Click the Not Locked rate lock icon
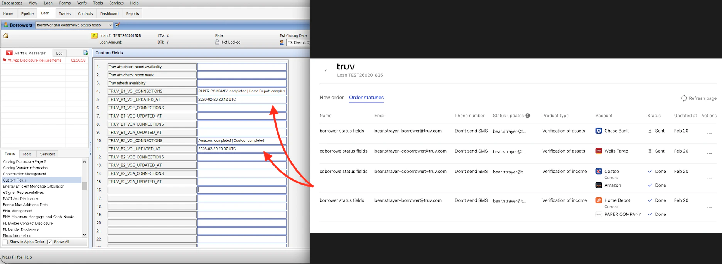Screen dimensions: 722x264 pos(217,42)
